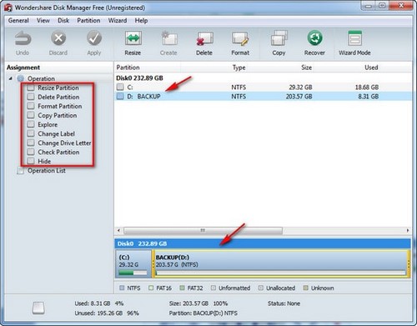The height and width of the screenshot is (326, 417).
Task: Switch to Wizard Mode icon
Action: point(354,38)
